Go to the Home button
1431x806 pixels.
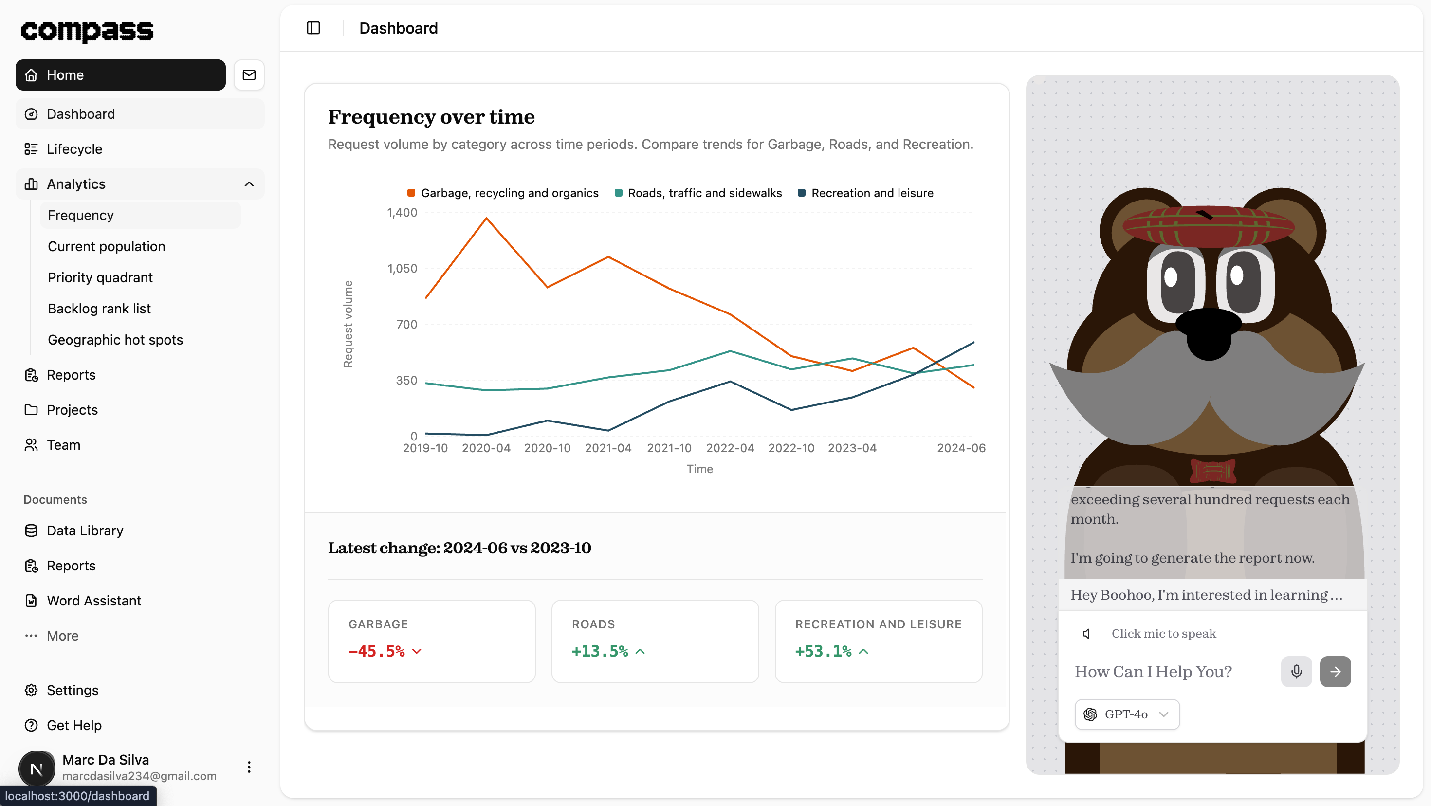point(121,75)
